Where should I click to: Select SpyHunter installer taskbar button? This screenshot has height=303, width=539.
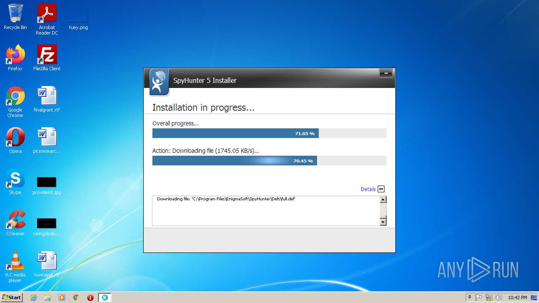(x=104, y=298)
